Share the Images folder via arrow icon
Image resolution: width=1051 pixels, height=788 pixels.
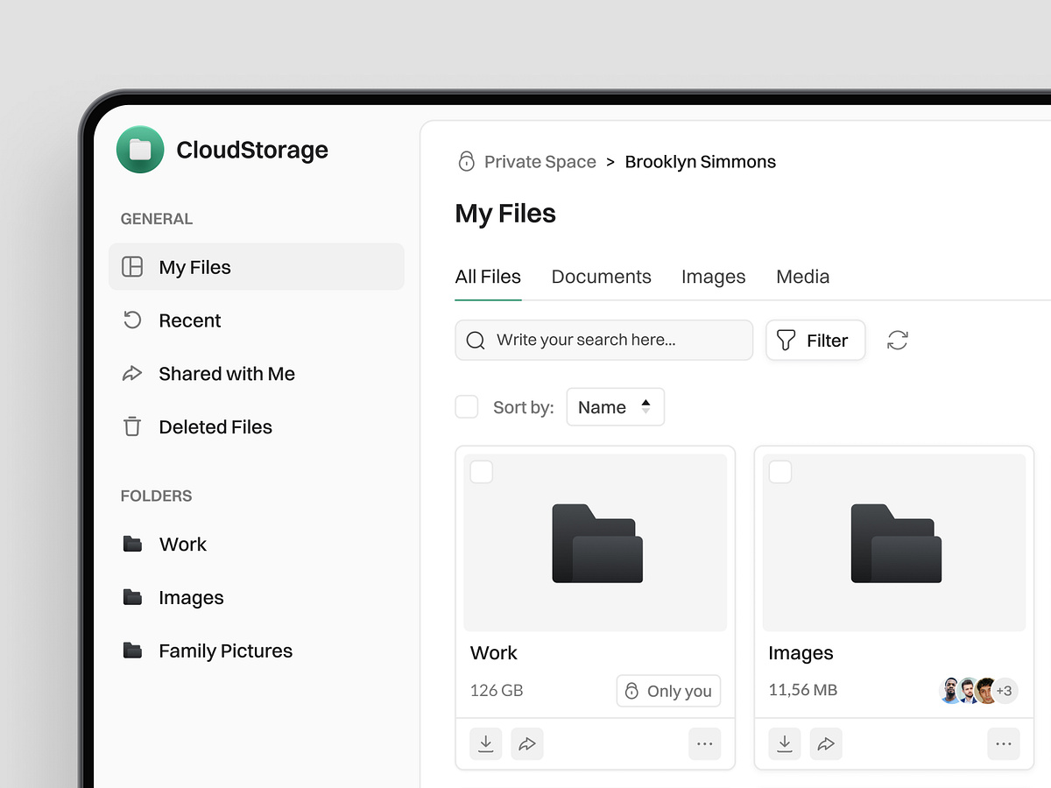pyautogui.click(x=826, y=744)
